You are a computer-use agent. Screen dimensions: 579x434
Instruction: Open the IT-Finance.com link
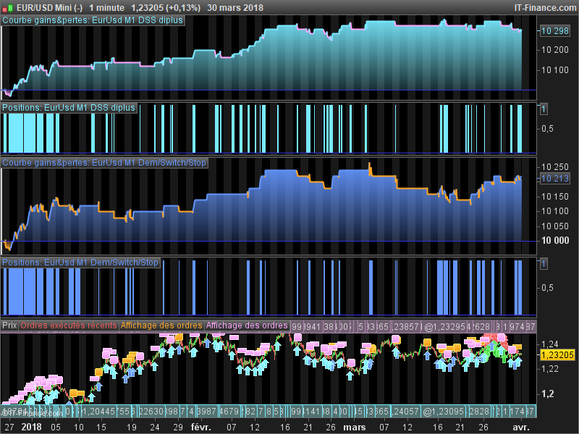545,8
